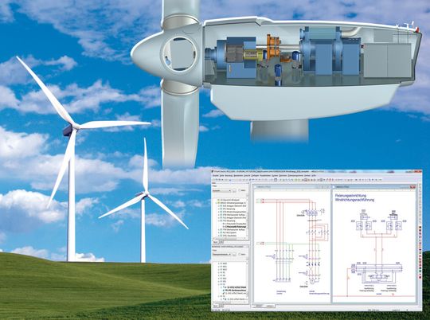The image size is (430, 320).
Task: Select the first page tab below schematics
Action: 259,306
